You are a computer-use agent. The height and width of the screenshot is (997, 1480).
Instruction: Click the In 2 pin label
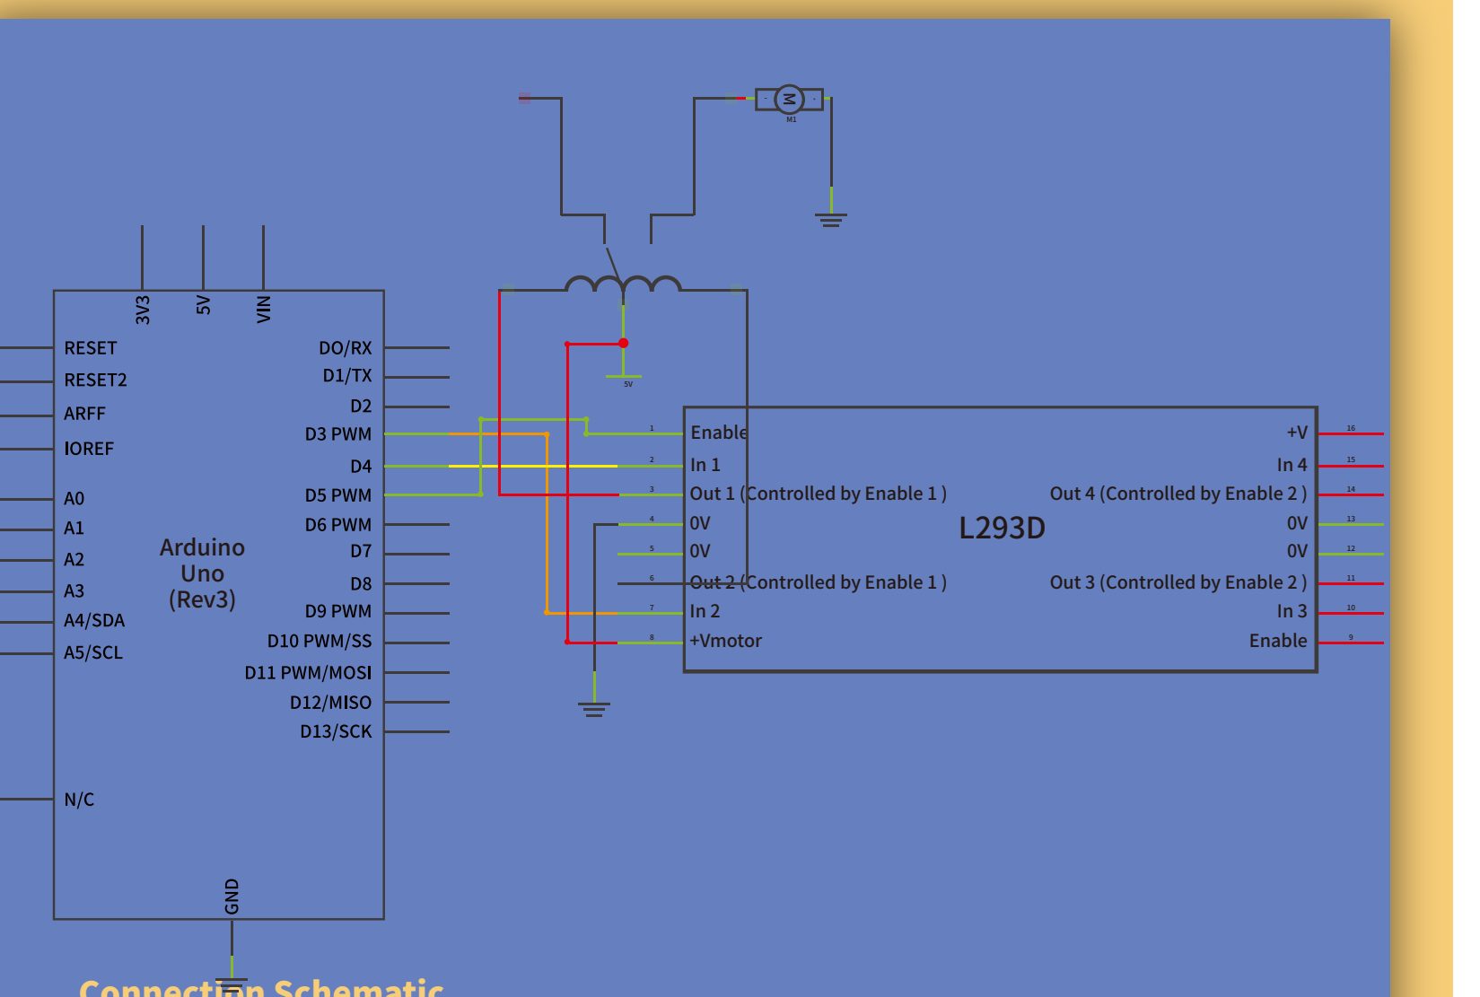[x=705, y=611]
